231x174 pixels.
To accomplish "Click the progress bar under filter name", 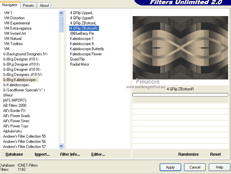I will 180,95.
